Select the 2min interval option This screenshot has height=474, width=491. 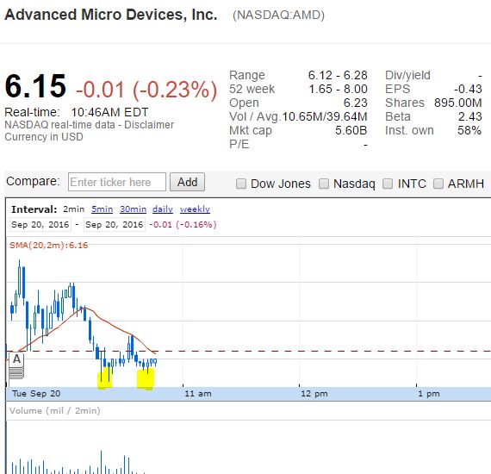[x=73, y=209]
